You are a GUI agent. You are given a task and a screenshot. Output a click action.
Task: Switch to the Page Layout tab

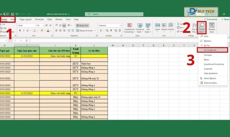click(25, 19)
